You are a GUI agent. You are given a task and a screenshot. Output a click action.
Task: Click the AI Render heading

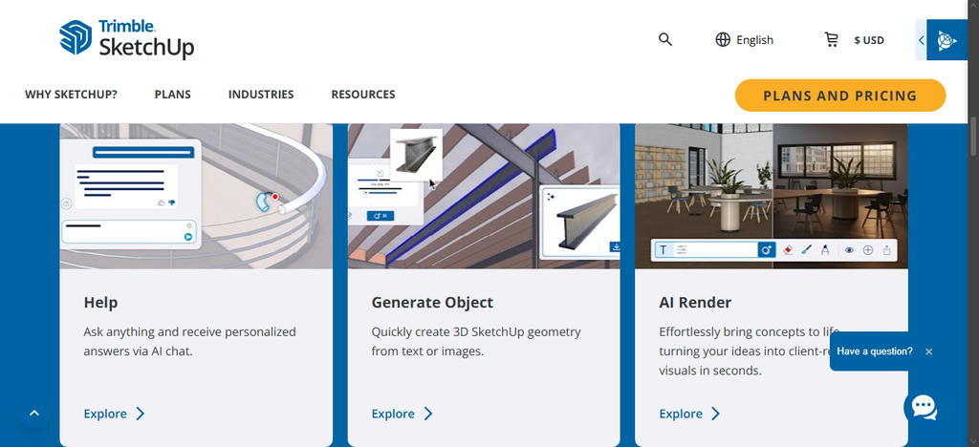(x=696, y=303)
